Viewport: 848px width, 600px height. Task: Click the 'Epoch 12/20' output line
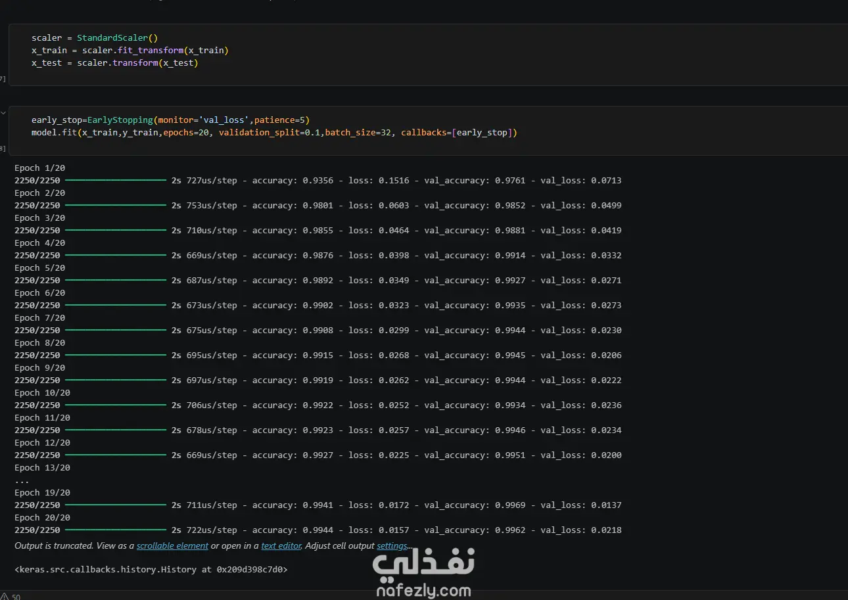[x=42, y=443]
